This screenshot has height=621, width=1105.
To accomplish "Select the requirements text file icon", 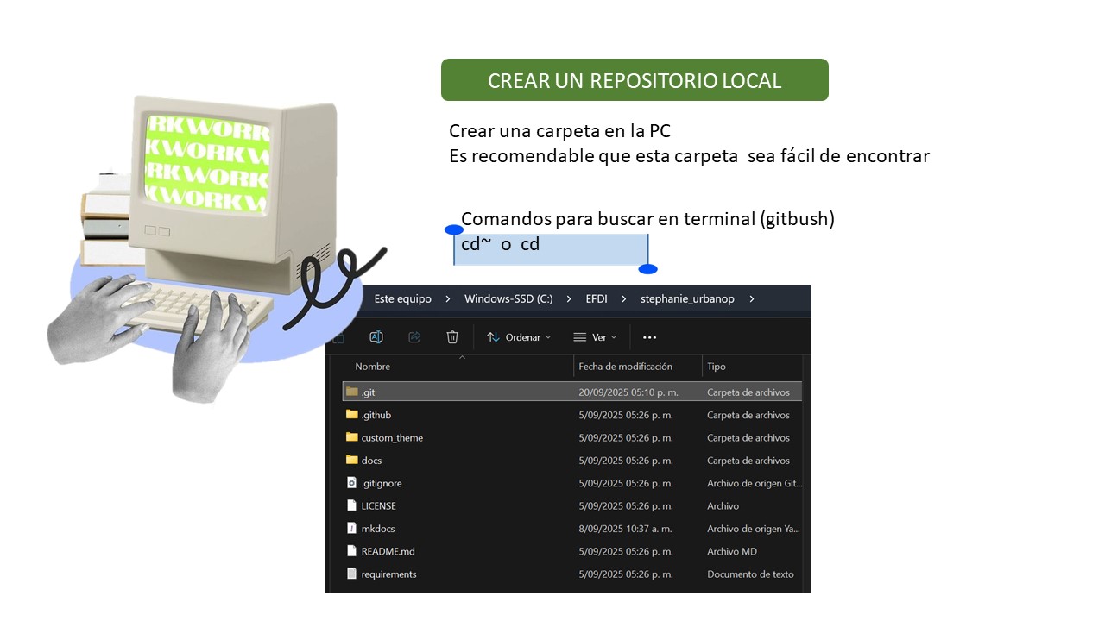I will click(x=351, y=574).
